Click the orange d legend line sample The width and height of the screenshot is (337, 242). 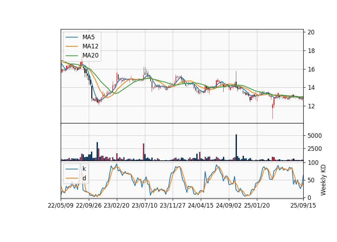(72, 178)
